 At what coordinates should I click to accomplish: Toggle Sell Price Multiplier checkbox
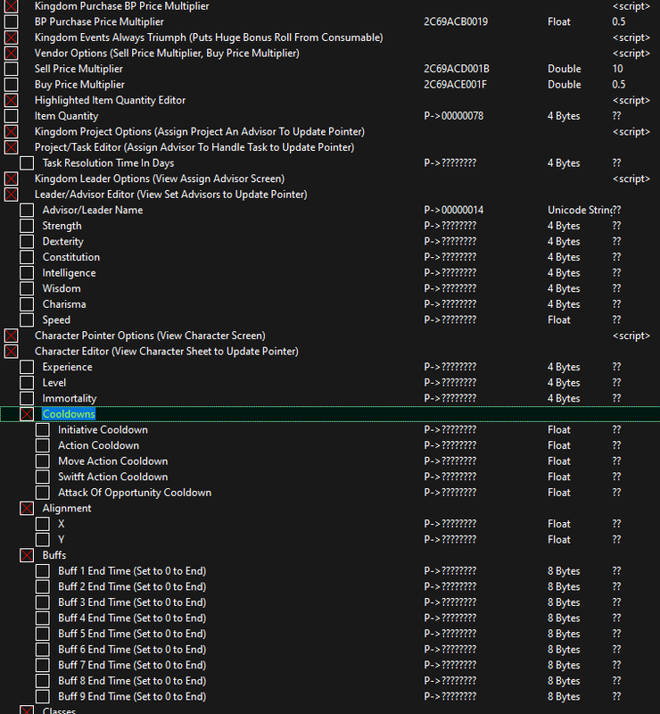point(12,69)
